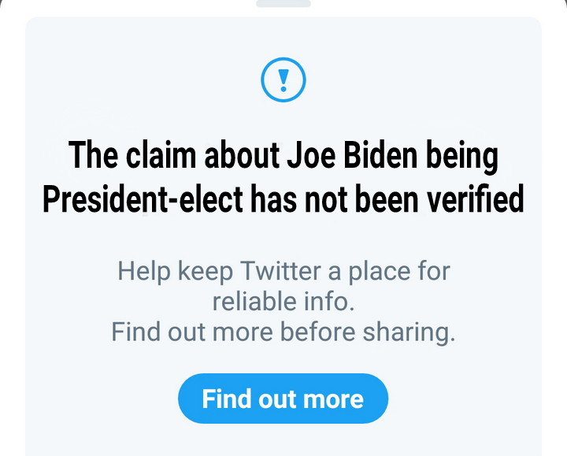Tap empty card area below the button
567x456 pixels.
pyautogui.click(x=283, y=439)
